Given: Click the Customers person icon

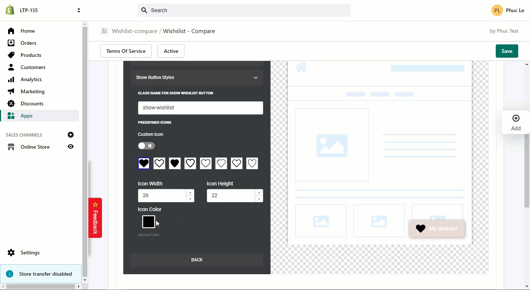Looking at the screenshot, I should click(11, 67).
